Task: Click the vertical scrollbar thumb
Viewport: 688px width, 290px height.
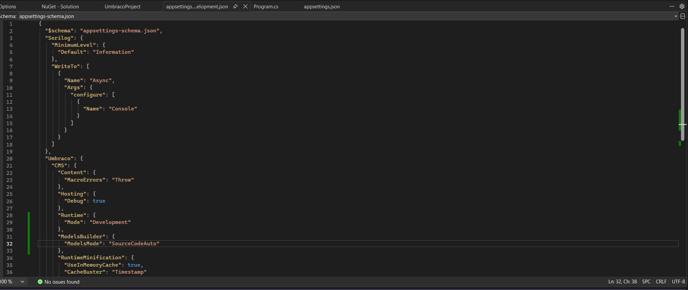Action: coord(683,83)
